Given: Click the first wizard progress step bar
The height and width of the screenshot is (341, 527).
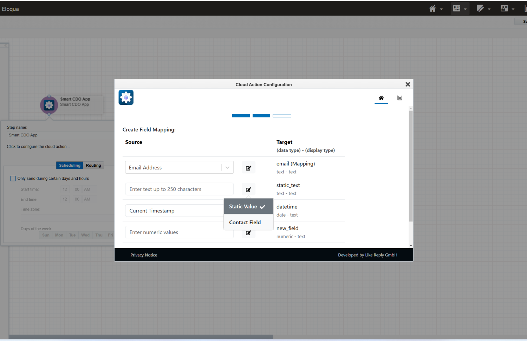Looking at the screenshot, I should tap(241, 116).
